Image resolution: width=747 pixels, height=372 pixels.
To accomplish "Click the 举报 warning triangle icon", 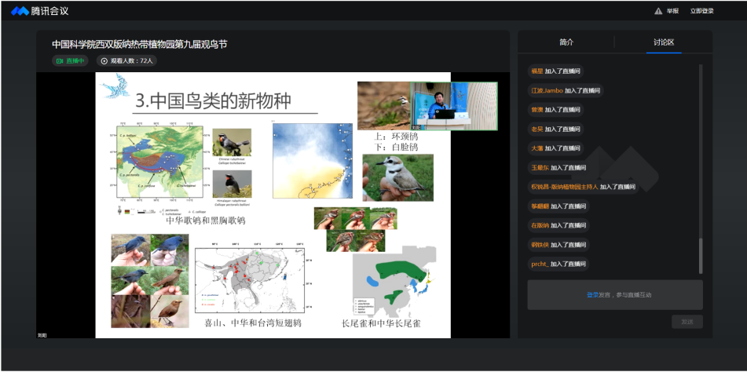I will coord(658,11).
